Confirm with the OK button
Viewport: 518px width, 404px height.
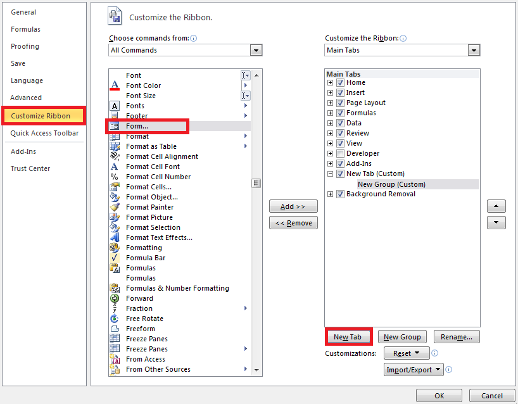(439, 395)
